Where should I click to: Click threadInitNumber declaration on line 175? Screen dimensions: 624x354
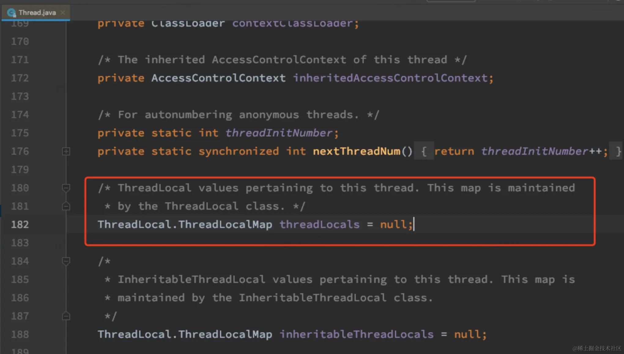coord(278,133)
